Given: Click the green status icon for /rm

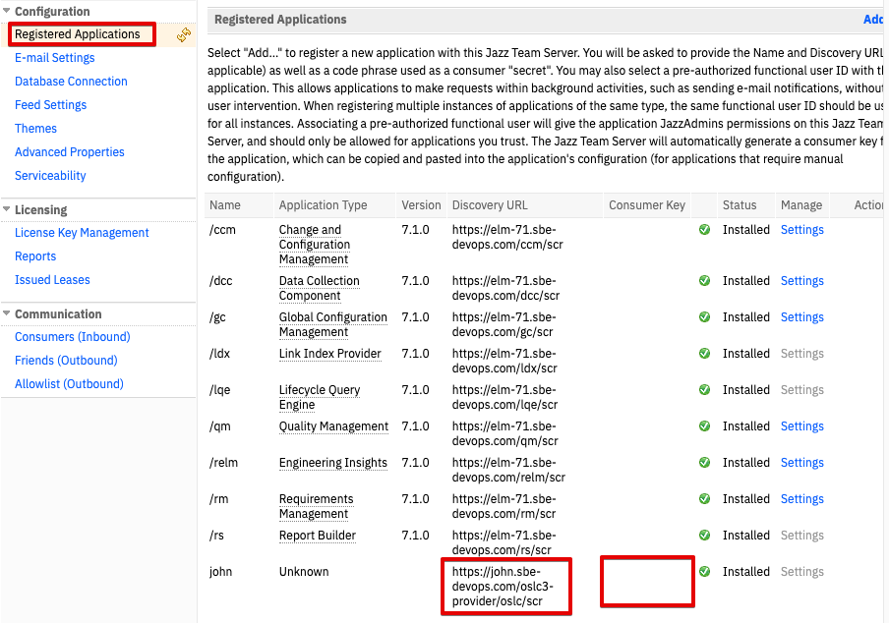Looking at the screenshot, I should (704, 499).
